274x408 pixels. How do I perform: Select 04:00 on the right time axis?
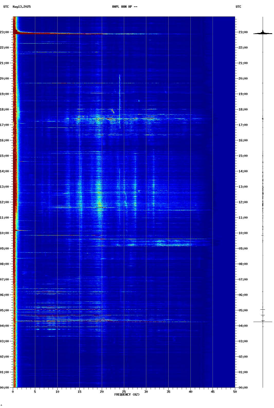click(243, 326)
